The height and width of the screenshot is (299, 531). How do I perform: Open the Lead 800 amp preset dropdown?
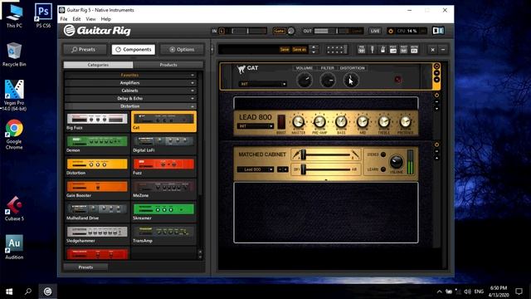click(x=256, y=126)
